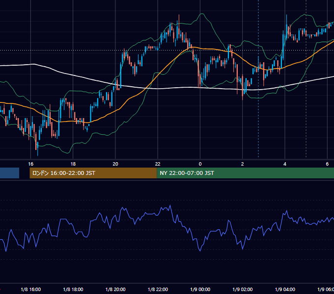This screenshot has height=294, width=334.
Task: Click the hour label 6 on price chart axis
Action: tap(327, 164)
